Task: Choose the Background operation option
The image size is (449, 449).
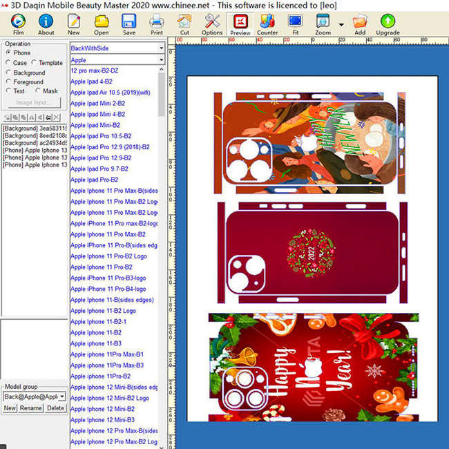Action: pos(8,73)
